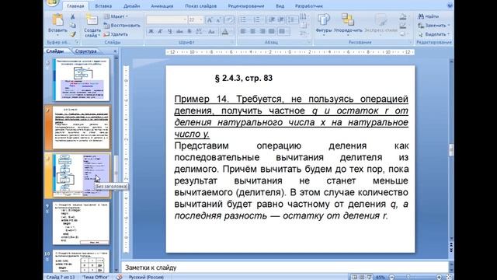Viewport: 497px width, 280px height.
Task: Open the Layout (Макет) dropdown
Action: pos(116,16)
